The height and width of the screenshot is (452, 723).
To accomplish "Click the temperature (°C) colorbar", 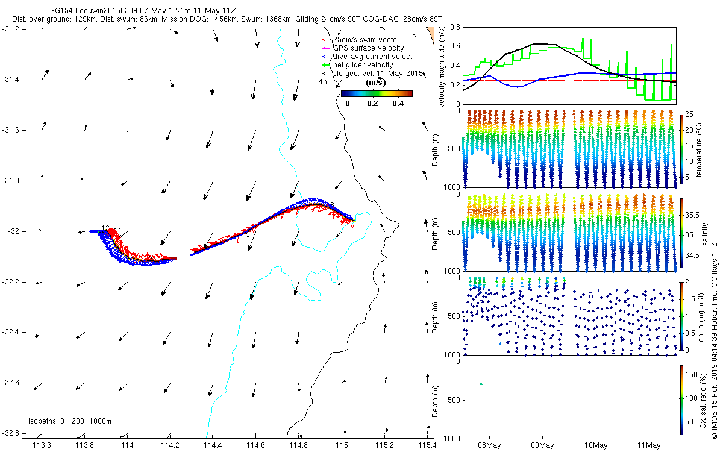I will 681,148.
